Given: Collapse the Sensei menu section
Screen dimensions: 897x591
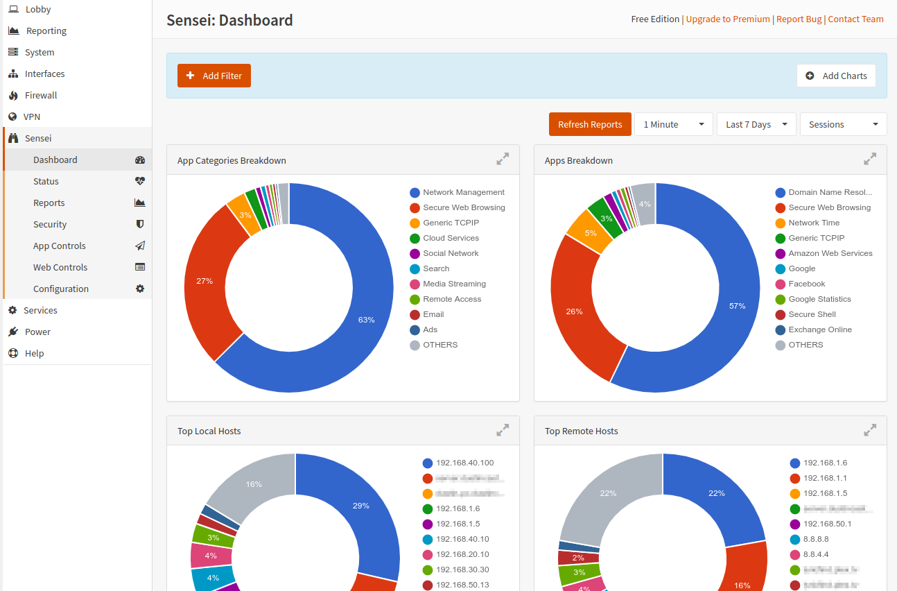Looking at the screenshot, I should [76, 138].
